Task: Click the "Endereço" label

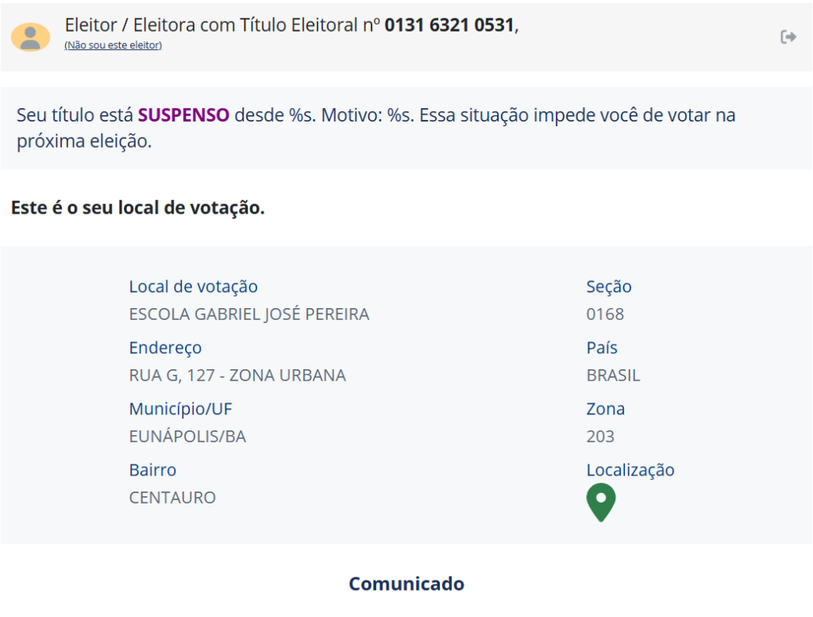Action: coord(165,348)
